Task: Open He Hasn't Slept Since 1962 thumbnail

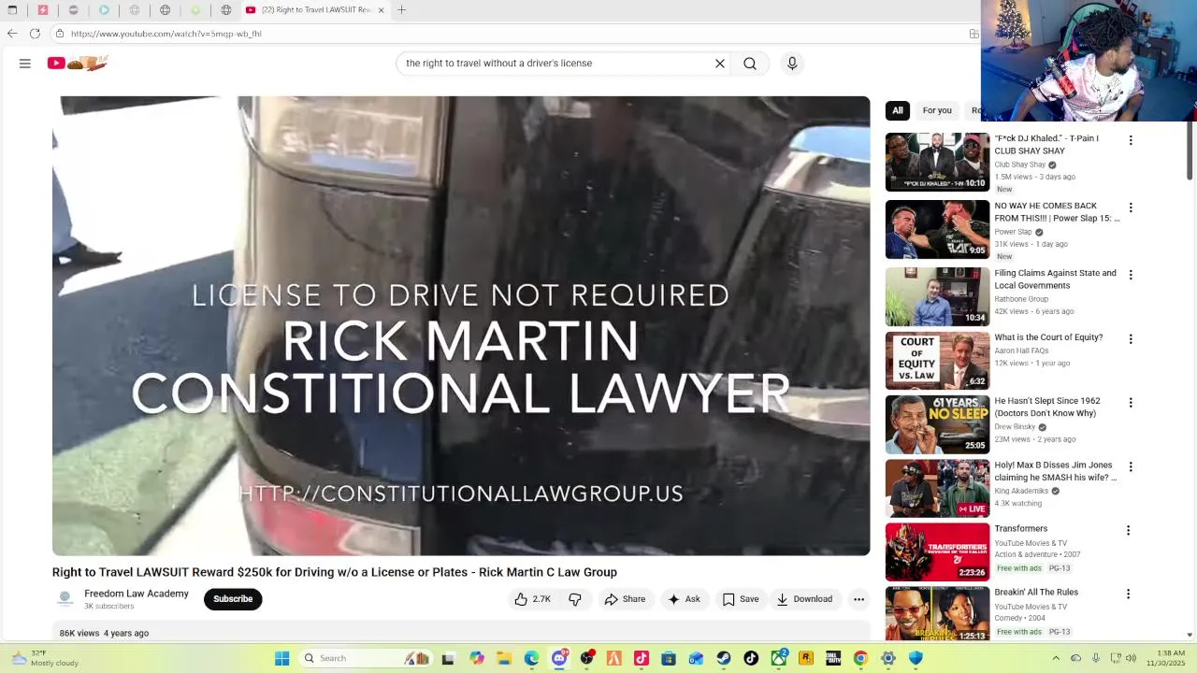Action: click(937, 424)
